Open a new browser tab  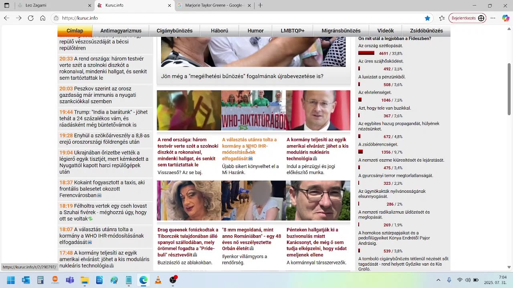click(x=261, y=5)
